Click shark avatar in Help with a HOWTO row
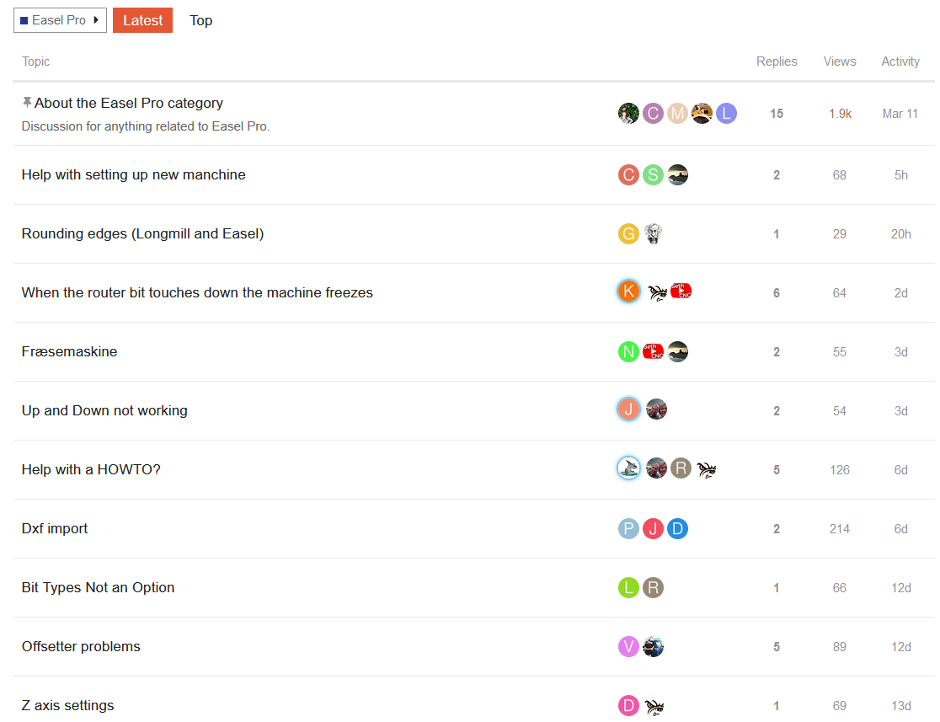The width and height of the screenshot is (940, 722). (x=628, y=468)
